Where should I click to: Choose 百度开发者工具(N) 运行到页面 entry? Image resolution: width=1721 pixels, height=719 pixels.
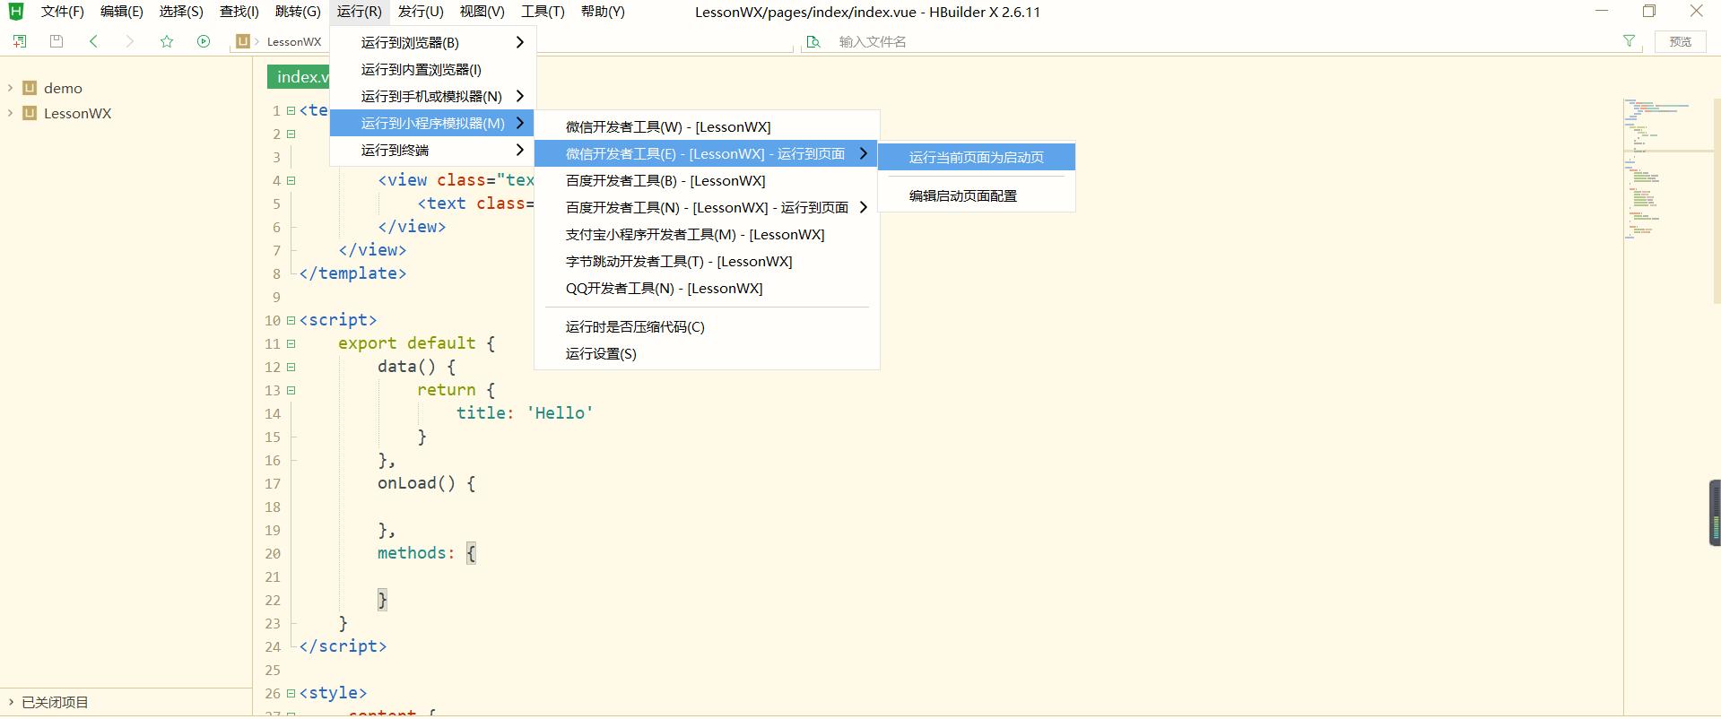tap(707, 207)
